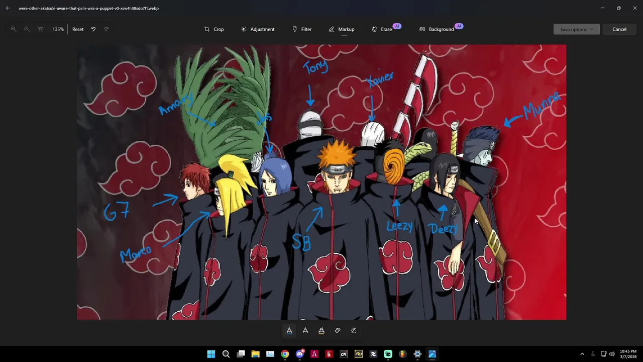
Task: Open the Armoury Crate taskbar icon
Action: click(344, 354)
